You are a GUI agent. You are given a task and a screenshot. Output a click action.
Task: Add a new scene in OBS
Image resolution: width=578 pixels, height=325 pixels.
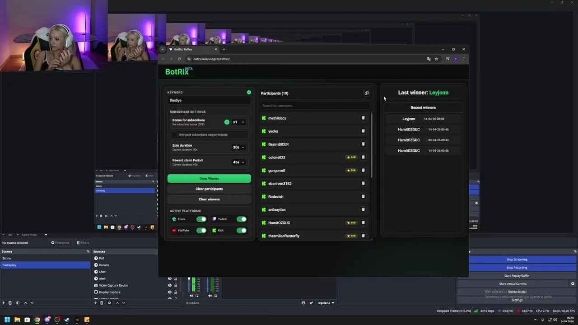coord(4,303)
